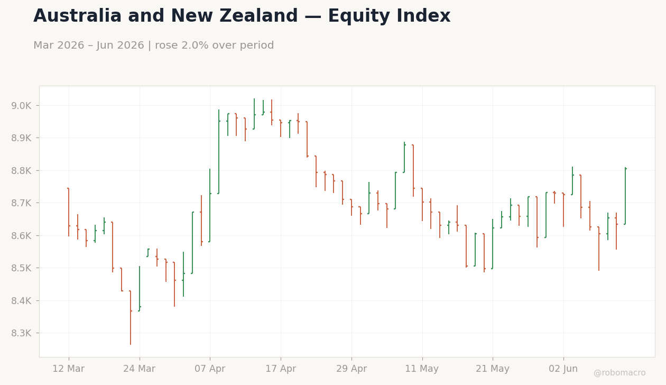Select the 29 Apr x-axis label
The image size is (666, 385).
click(351, 369)
